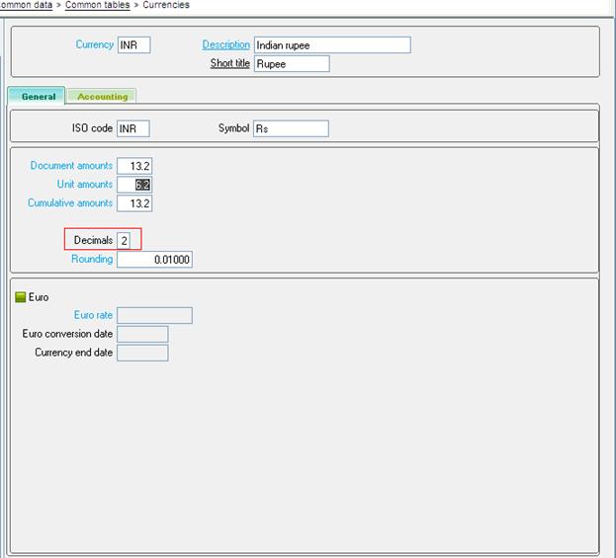Click the Cumulative amounts label
The height and width of the screenshot is (558, 616).
[70, 202]
